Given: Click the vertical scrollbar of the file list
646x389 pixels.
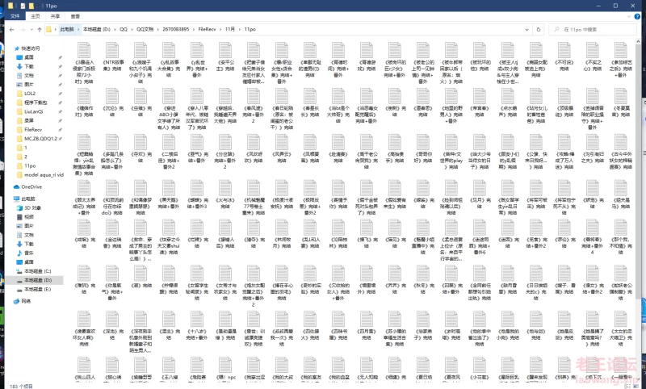Looking at the screenshot, I should point(639,171).
